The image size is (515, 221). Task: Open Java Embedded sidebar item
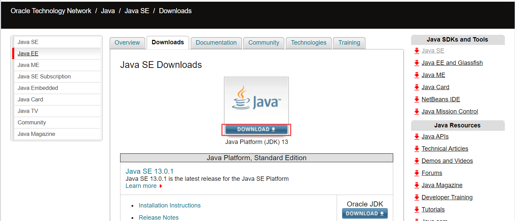pyautogui.click(x=57, y=88)
